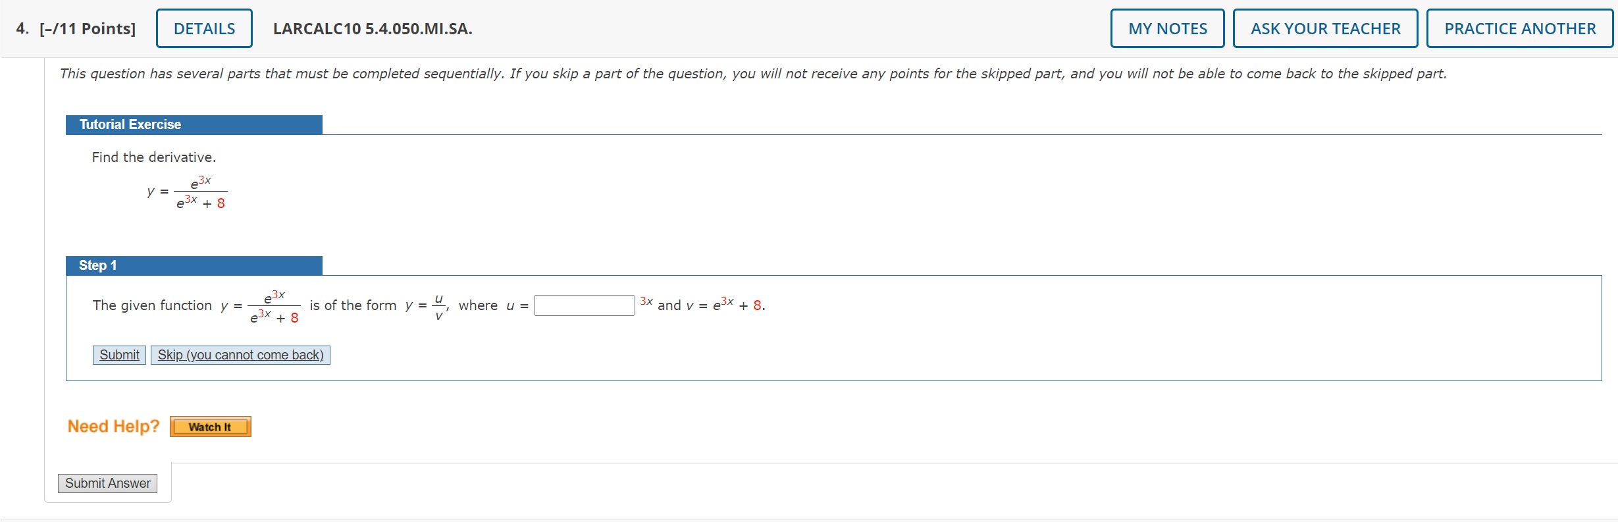Image resolution: width=1618 pixels, height=522 pixels.
Task: Click the LARCALC10 5.4.050.MI.SA. assignment title
Action: (x=372, y=28)
